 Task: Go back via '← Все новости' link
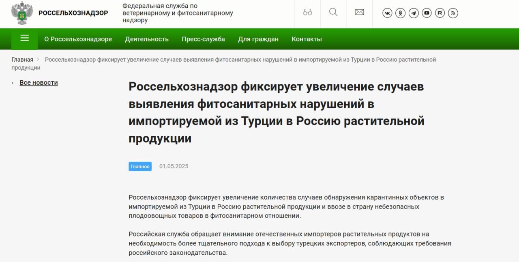coord(34,83)
